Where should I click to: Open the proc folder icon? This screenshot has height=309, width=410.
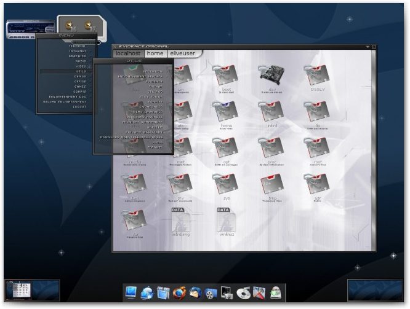point(271,148)
